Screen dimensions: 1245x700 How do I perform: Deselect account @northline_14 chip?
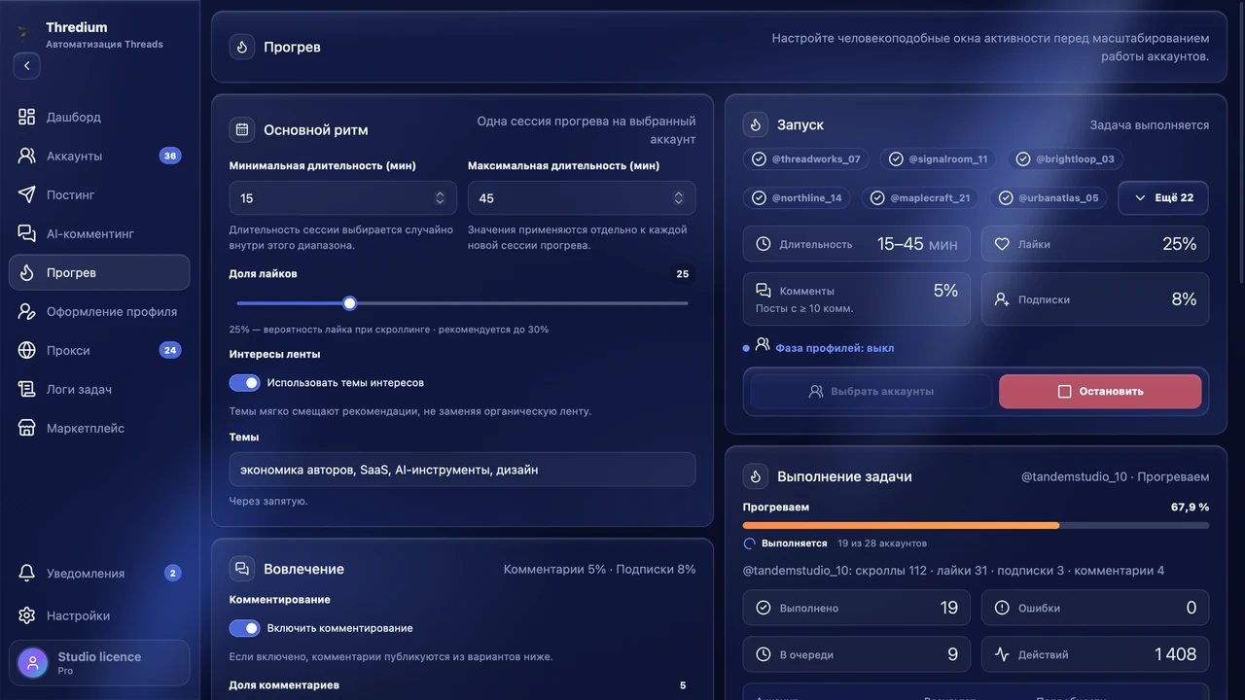pos(797,197)
